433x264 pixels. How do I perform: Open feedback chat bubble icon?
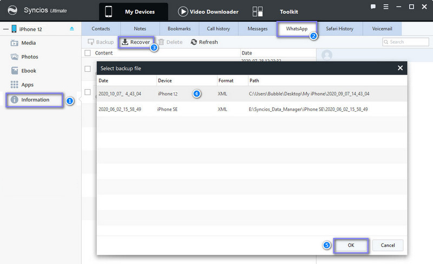click(373, 6)
